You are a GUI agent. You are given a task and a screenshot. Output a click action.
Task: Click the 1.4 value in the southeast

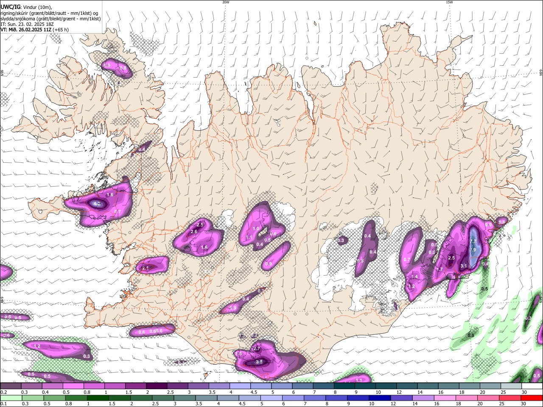pyautogui.click(x=415, y=276)
